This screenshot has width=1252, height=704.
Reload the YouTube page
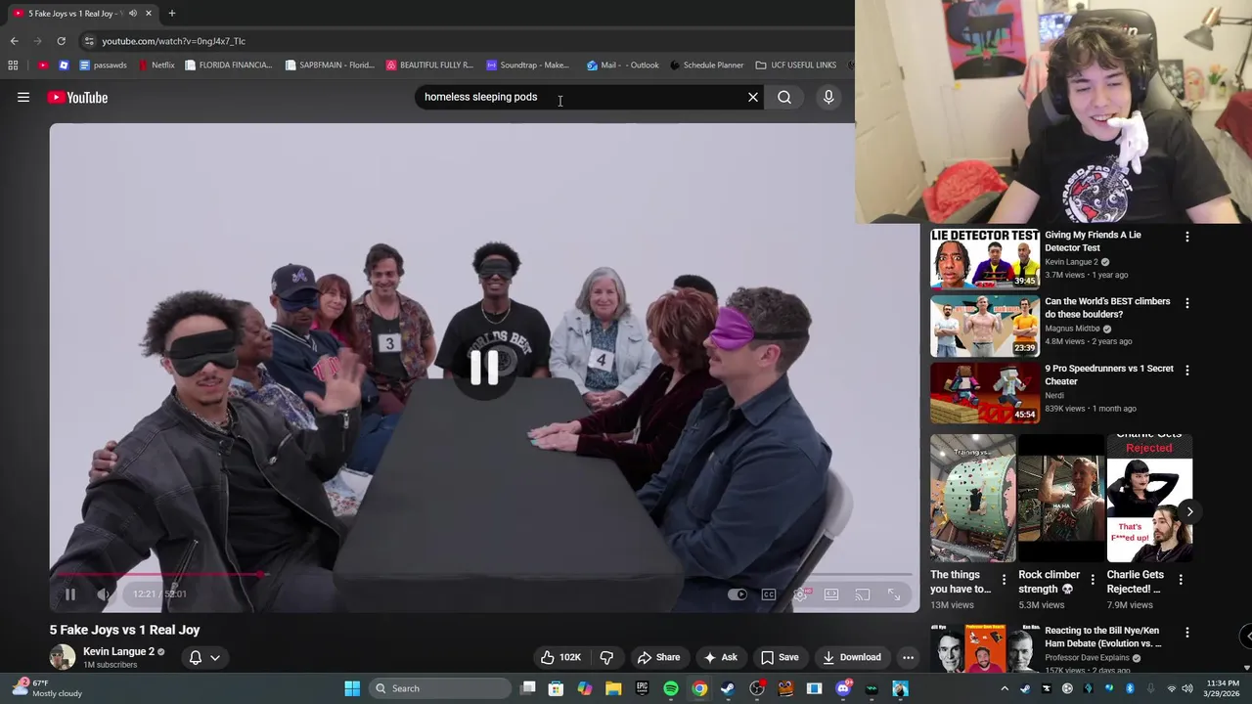pyautogui.click(x=61, y=41)
